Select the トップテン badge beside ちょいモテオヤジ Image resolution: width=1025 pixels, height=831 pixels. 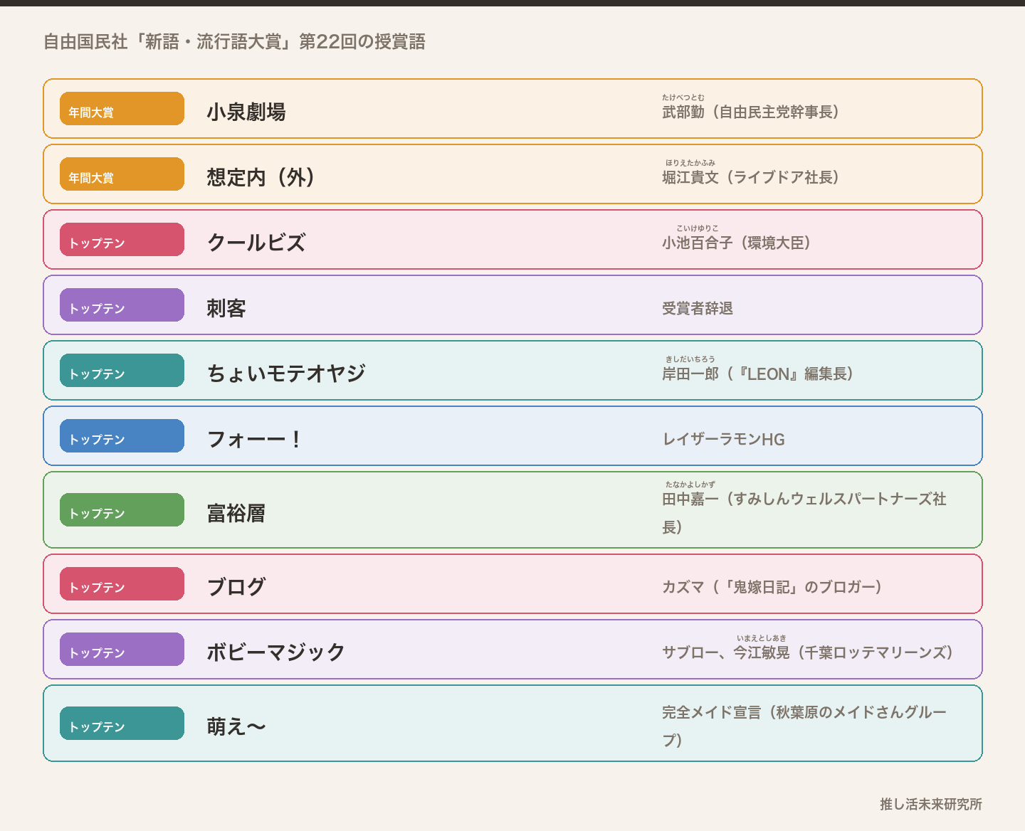point(122,371)
